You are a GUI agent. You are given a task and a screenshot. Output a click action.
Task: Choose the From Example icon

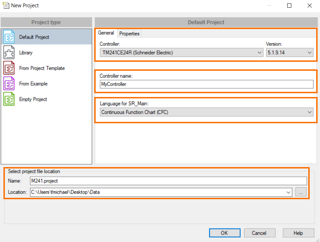click(9, 84)
